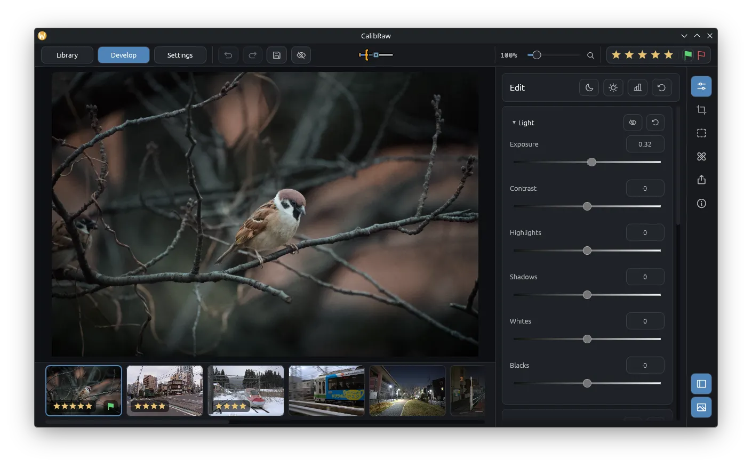Select the blue tram thumbnail
The width and height of the screenshot is (752, 468).
(x=326, y=391)
